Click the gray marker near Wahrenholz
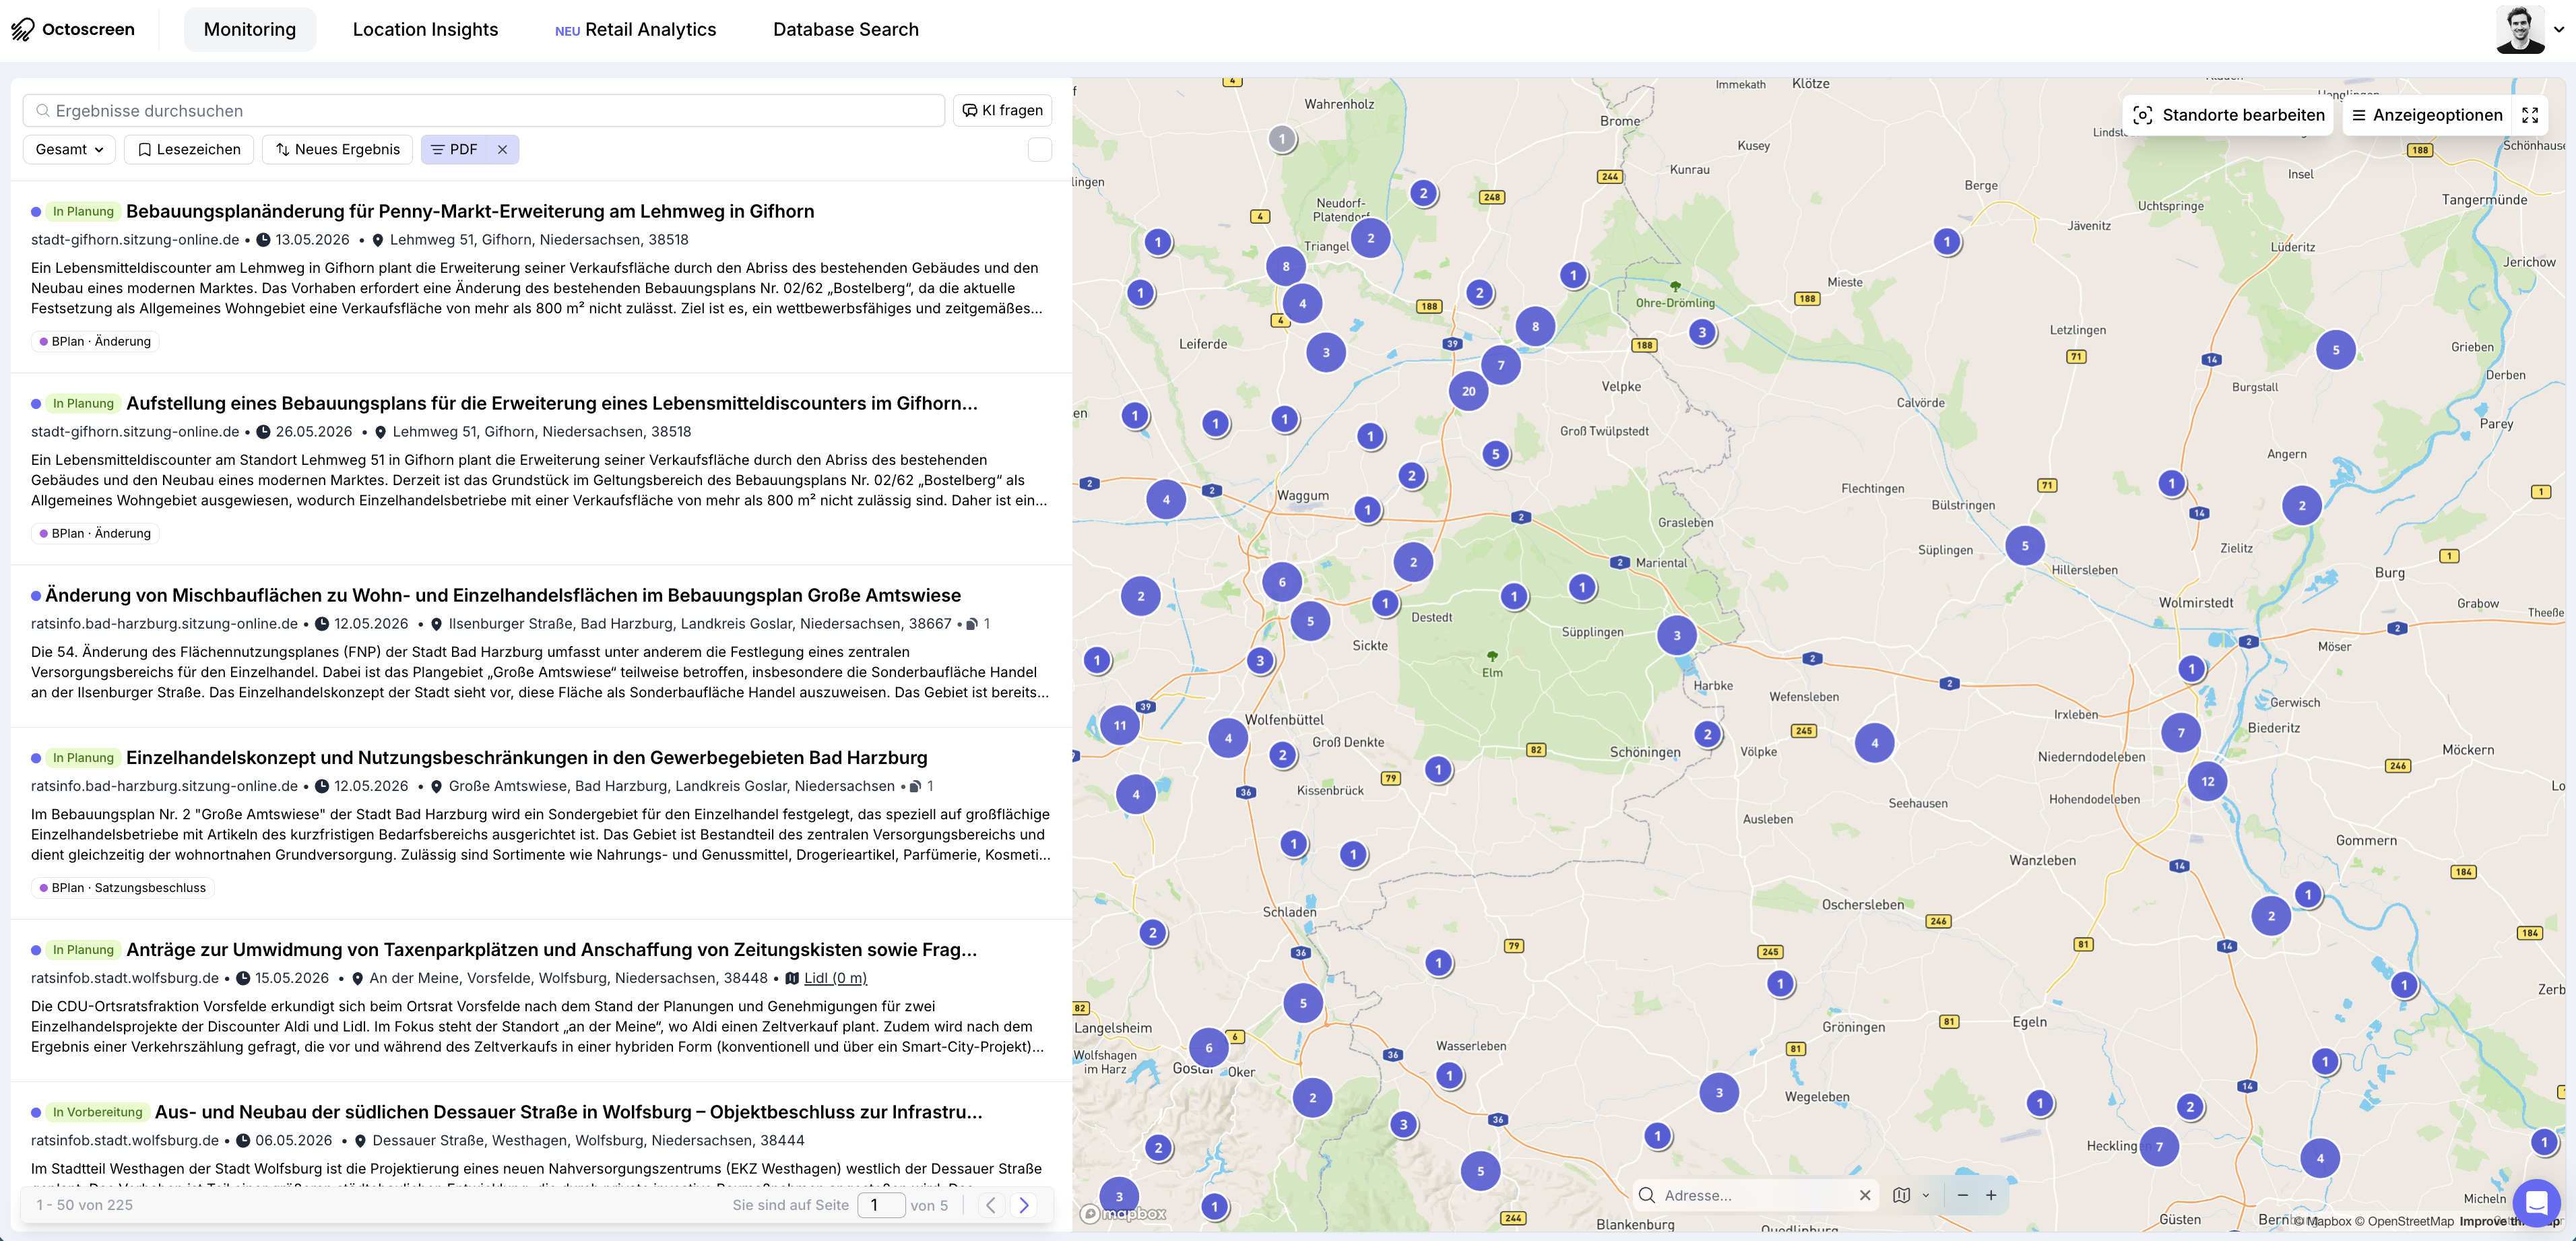The height and width of the screenshot is (1241, 2576). coord(1282,139)
